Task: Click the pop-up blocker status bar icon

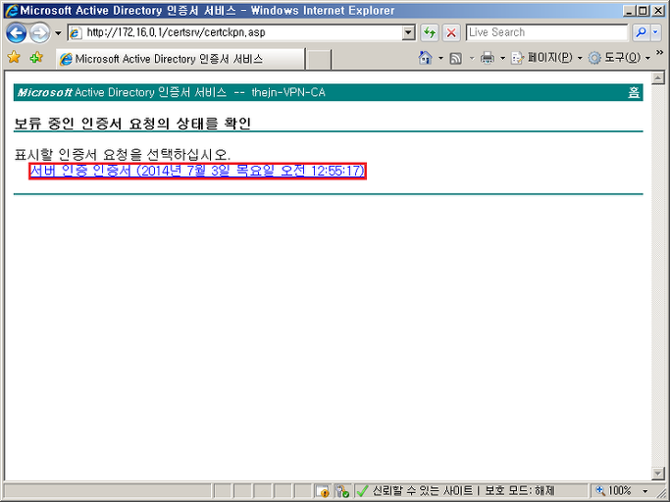Action: [x=342, y=491]
